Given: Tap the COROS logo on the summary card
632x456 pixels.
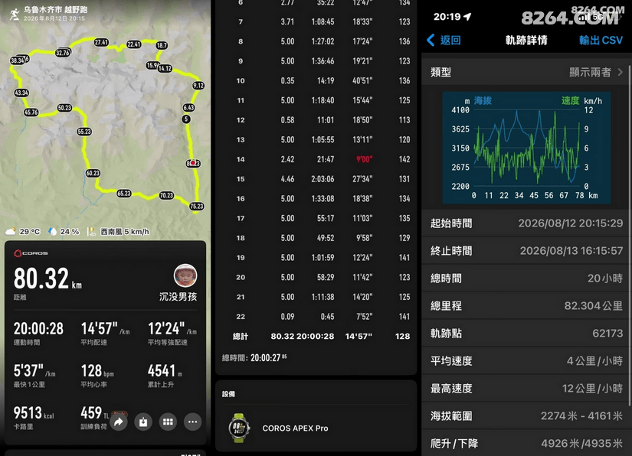Looking at the screenshot, I should [x=31, y=253].
